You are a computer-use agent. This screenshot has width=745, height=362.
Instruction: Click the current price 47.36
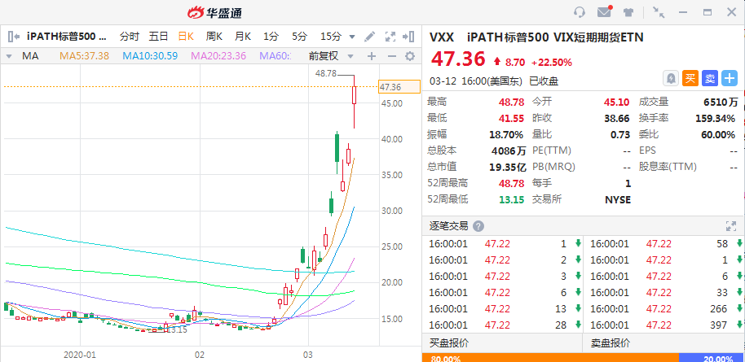point(459,59)
